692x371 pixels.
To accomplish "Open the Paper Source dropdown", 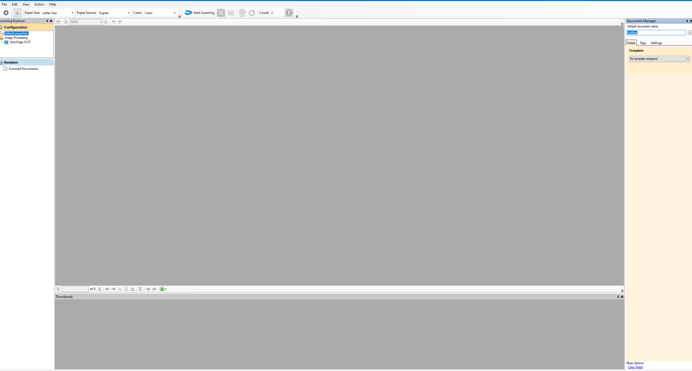I will point(129,13).
